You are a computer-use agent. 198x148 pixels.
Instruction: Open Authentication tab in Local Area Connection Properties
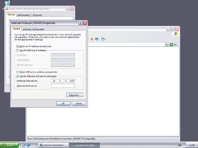pyautogui.click(x=24, y=15)
